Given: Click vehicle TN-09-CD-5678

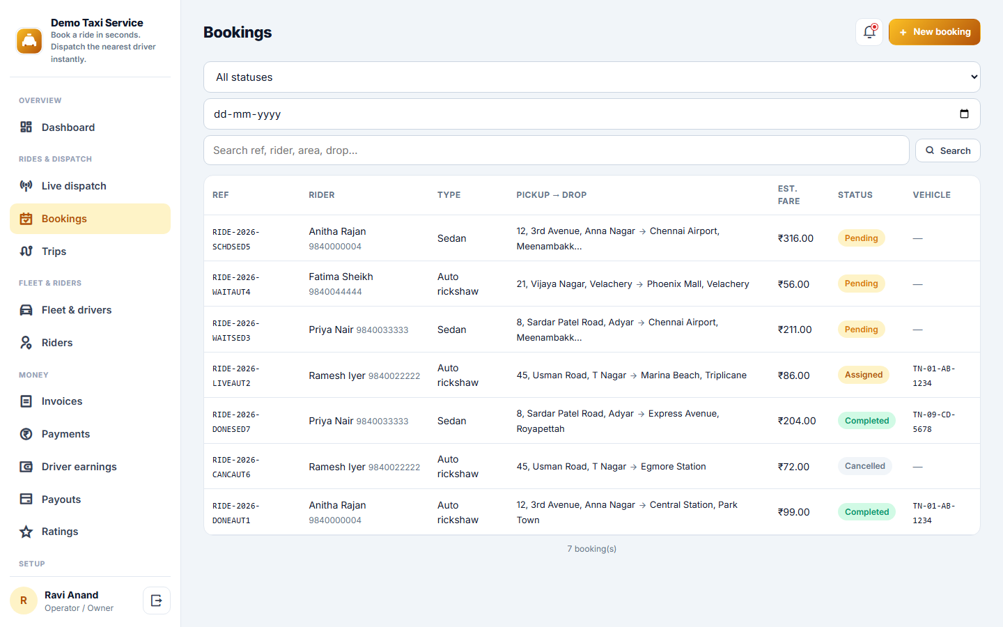Looking at the screenshot, I should (x=934, y=421).
